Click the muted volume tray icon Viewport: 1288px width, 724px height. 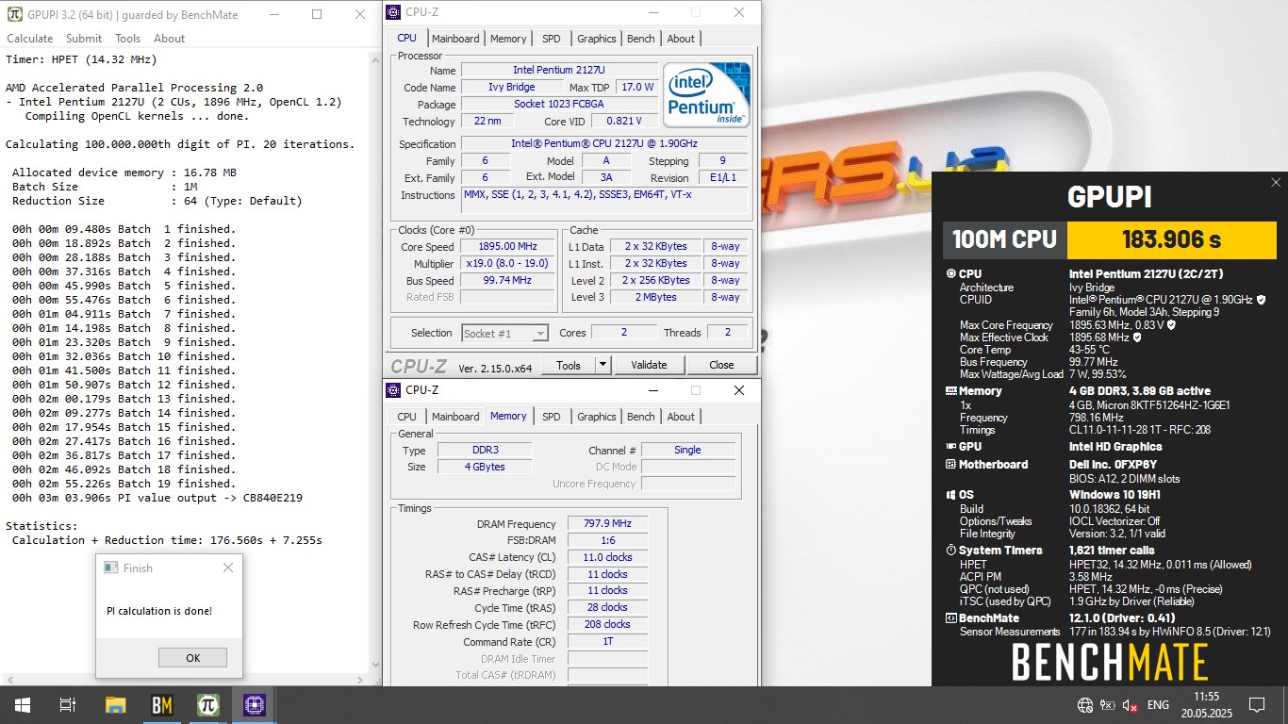(x=1130, y=705)
